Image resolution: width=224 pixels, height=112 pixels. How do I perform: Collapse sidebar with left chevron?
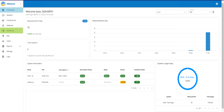(20, 4)
